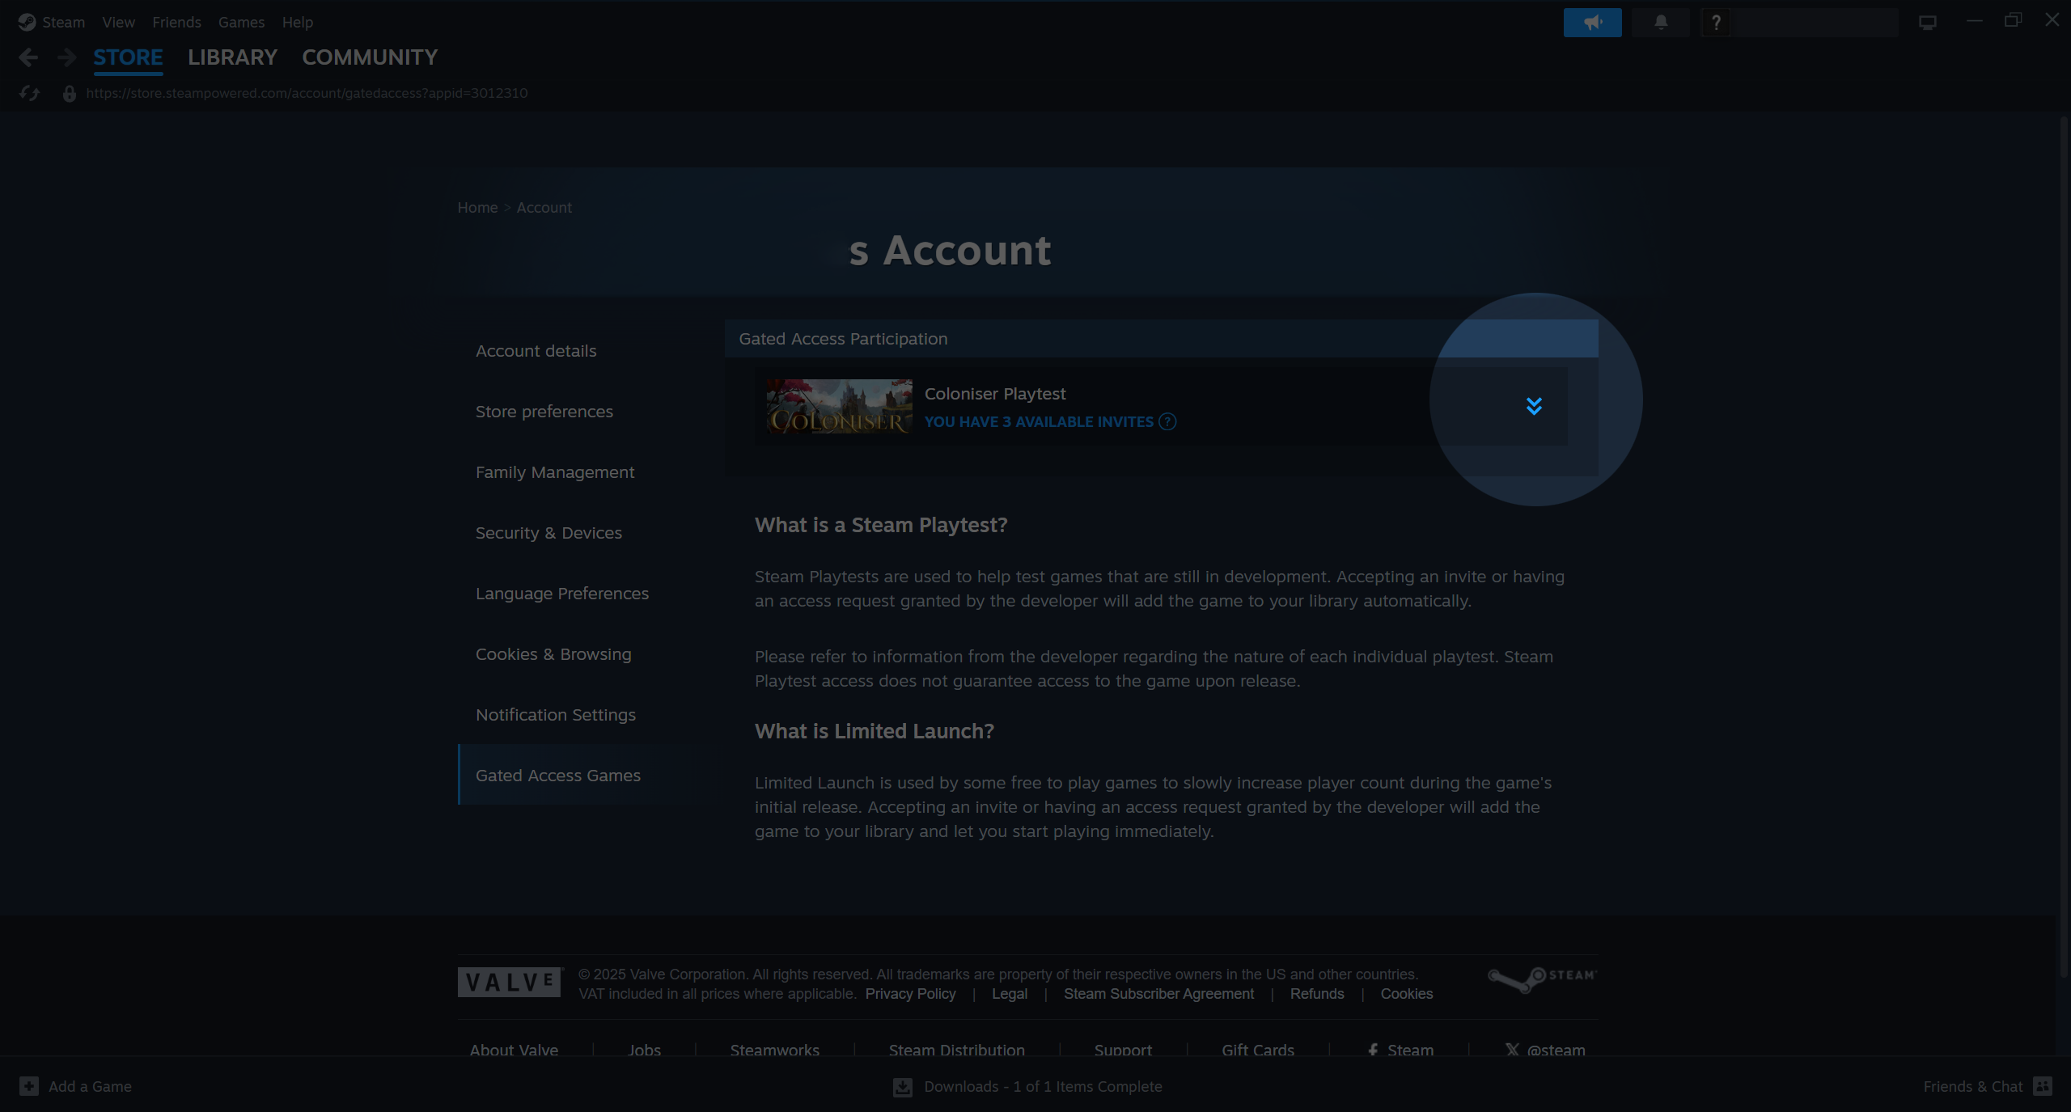This screenshot has width=2071, height=1112.
Task: Open the Privacy Policy link
Action: pos(910,994)
